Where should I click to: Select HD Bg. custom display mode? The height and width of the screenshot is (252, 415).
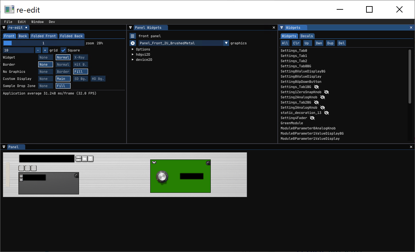(x=98, y=79)
